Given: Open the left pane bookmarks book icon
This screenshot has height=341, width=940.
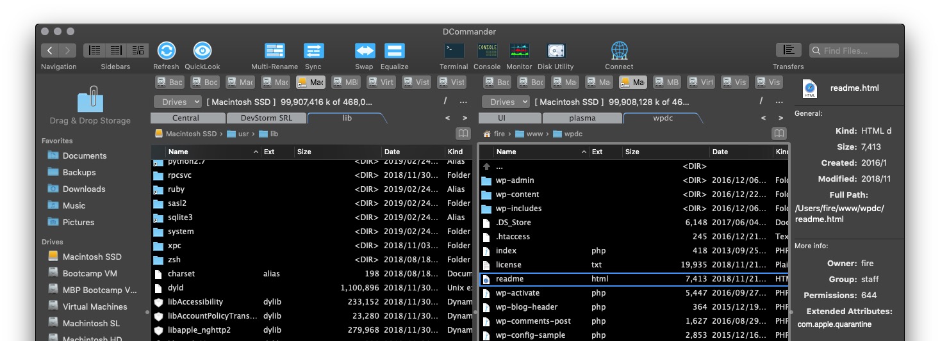Looking at the screenshot, I should 463,134.
